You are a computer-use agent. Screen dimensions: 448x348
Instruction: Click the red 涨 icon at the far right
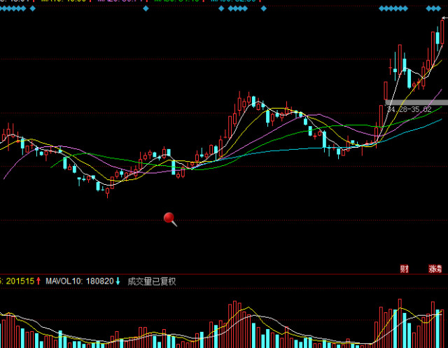point(435,269)
